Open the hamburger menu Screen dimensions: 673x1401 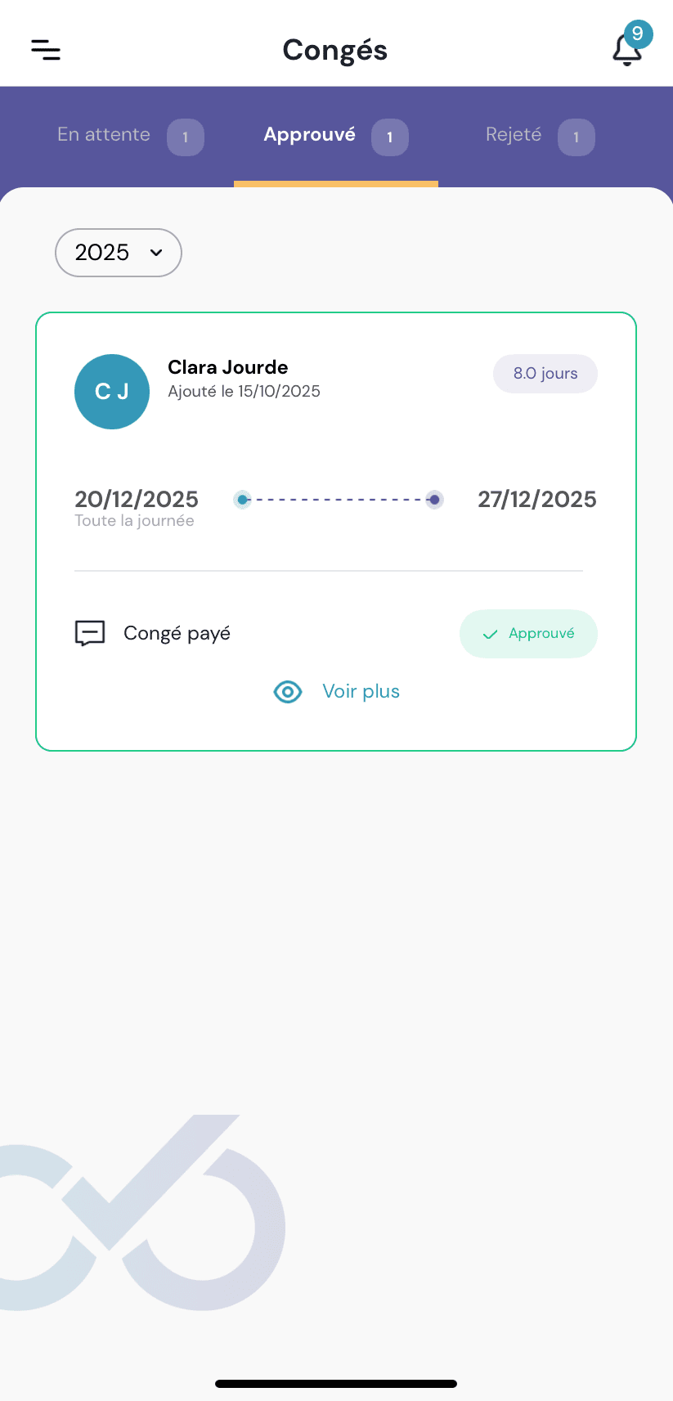46,50
